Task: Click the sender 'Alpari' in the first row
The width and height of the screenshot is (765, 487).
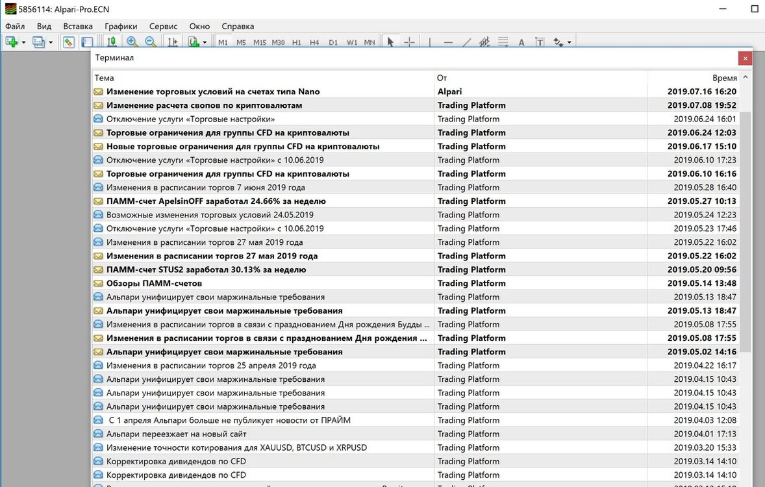Action: click(x=450, y=92)
